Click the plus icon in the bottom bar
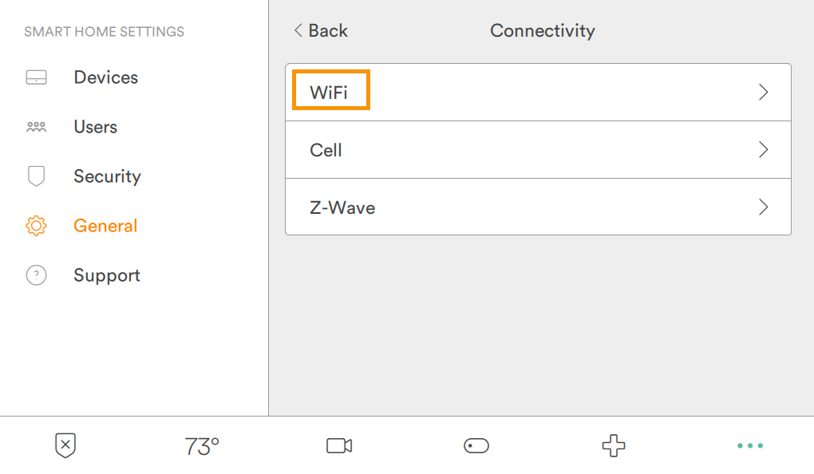The height and width of the screenshot is (474, 814). (612, 445)
